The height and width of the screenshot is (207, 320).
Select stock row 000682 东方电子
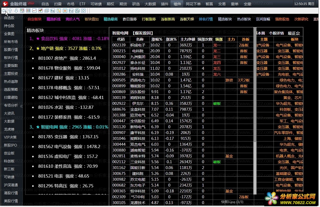pyautogui.click(x=183, y=185)
